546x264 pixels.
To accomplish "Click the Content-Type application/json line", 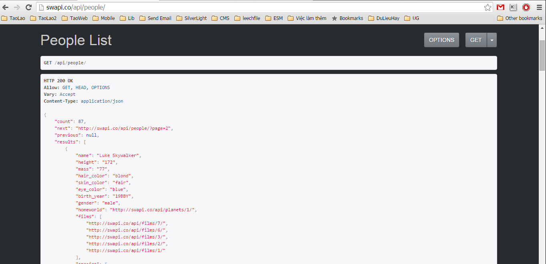I will coord(83,101).
